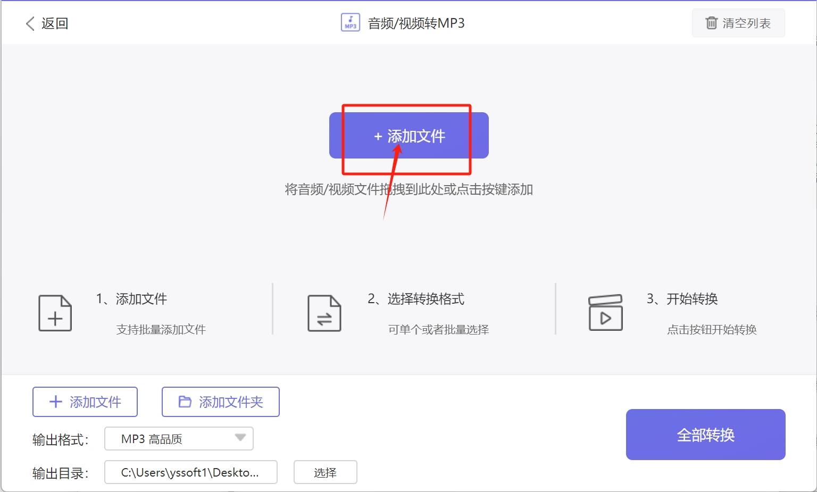Click the 全部转换 button to convert all
The image size is (817, 492).
[705, 435]
